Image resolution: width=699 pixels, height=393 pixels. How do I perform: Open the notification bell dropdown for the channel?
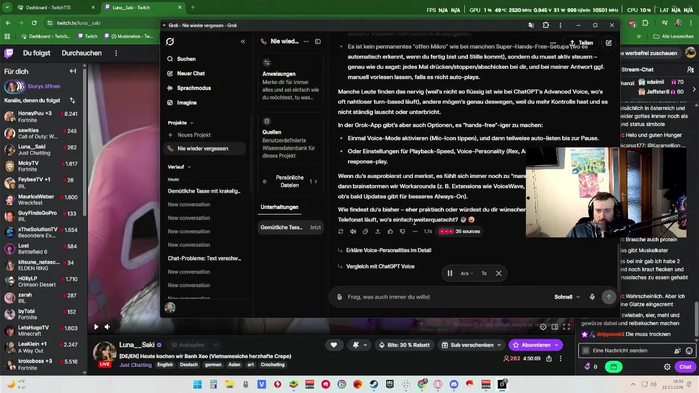(359, 345)
